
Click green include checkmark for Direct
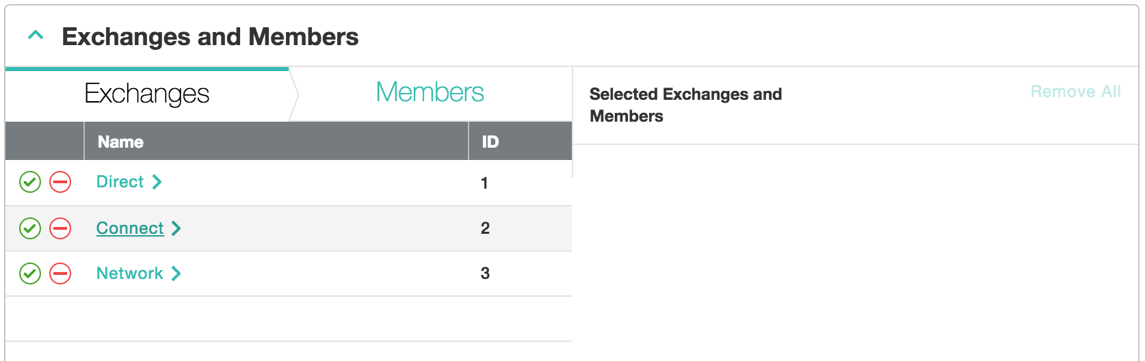(x=30, y=182)
